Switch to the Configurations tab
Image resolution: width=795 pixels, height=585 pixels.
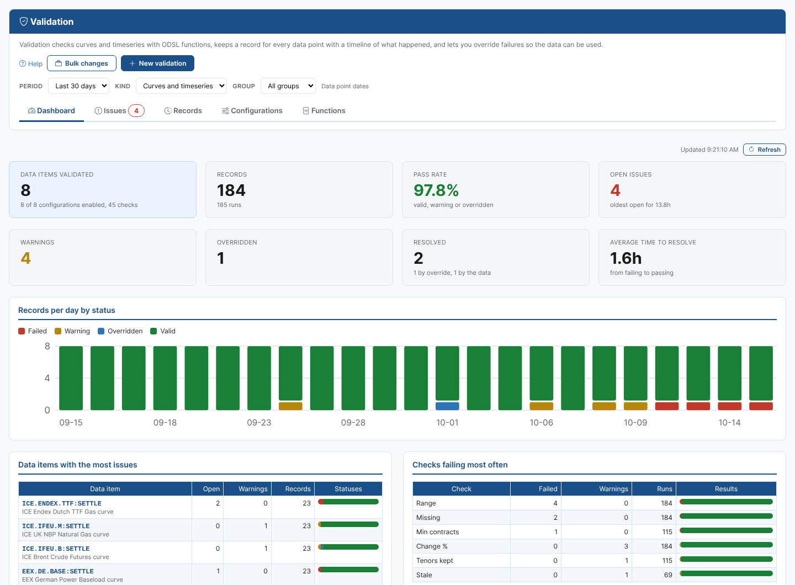pos(252,111)
